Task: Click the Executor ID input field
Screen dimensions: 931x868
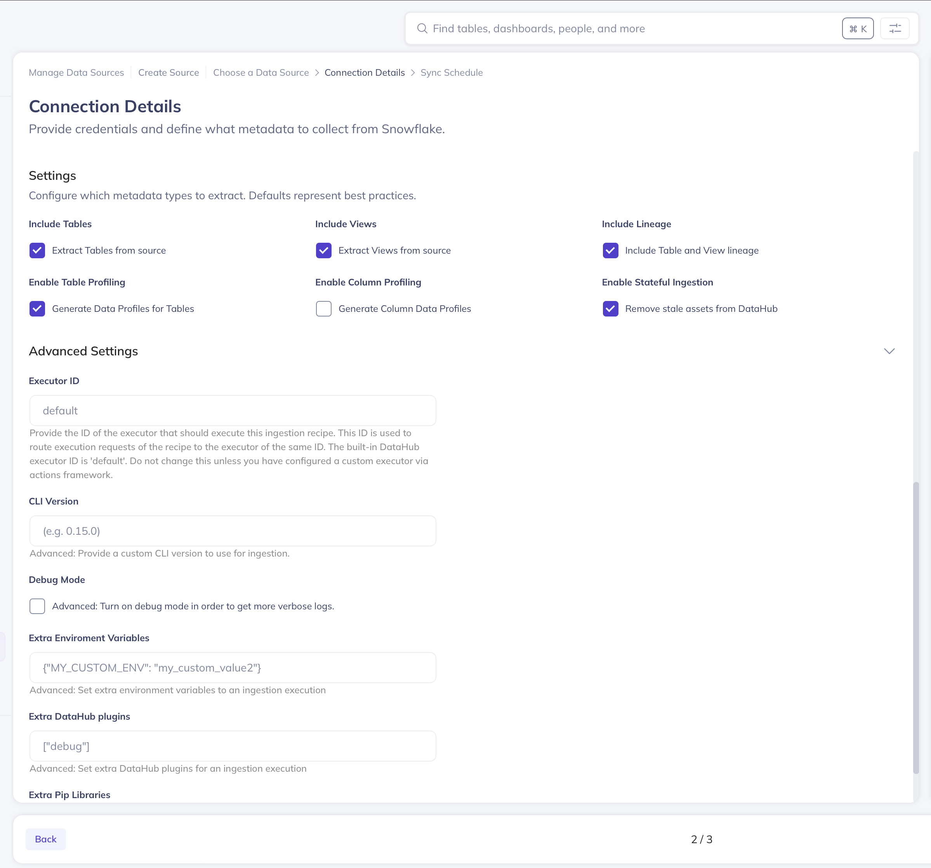Action: click(233, 411)
